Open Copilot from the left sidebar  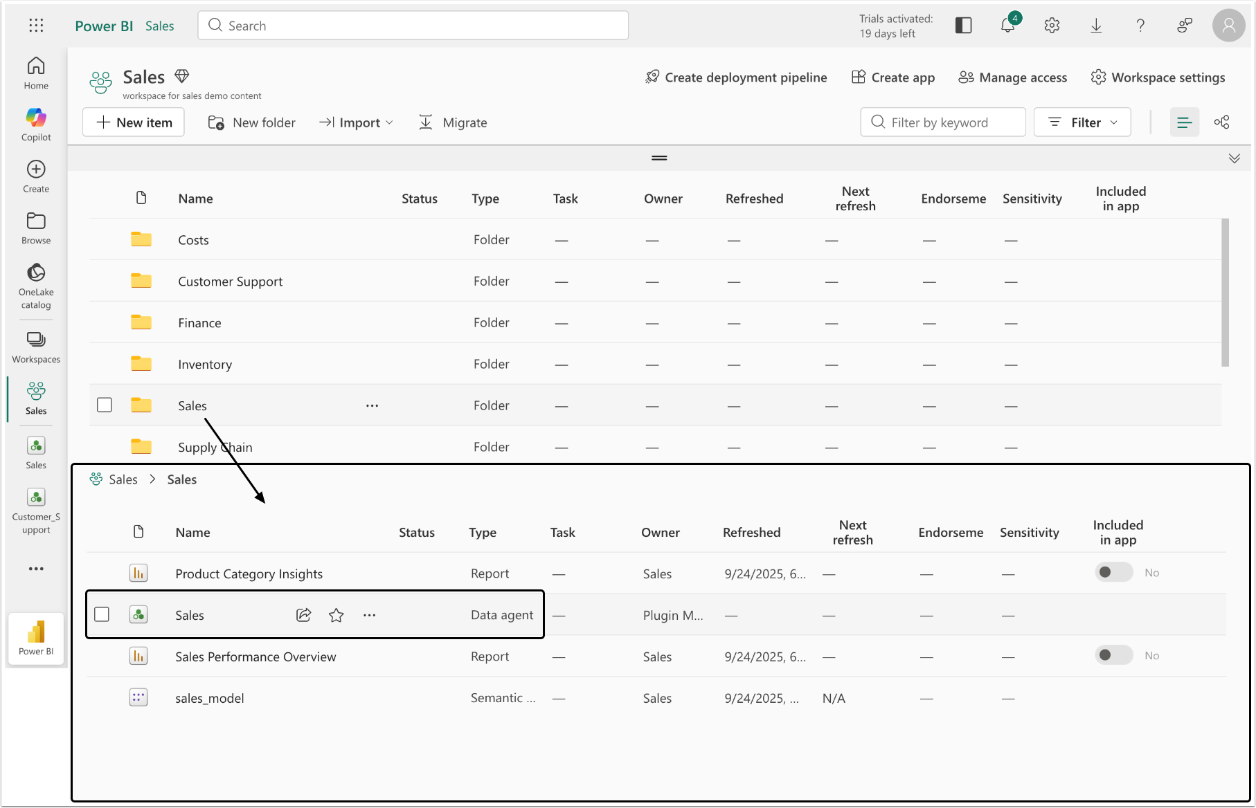(36, 125)
